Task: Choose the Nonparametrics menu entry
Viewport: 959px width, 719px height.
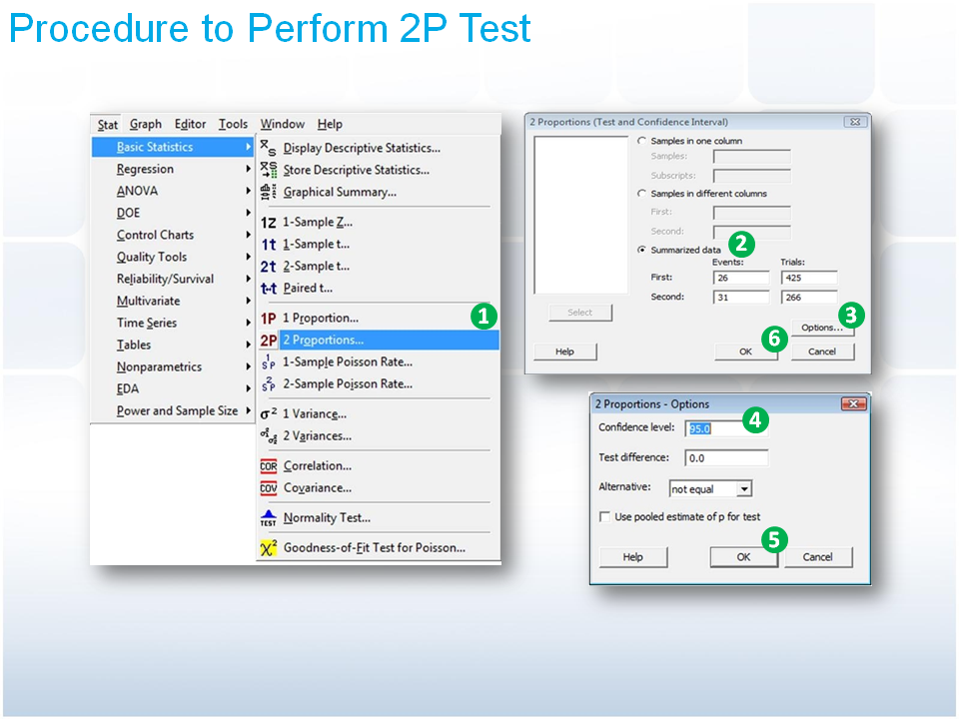Action: 173,366
